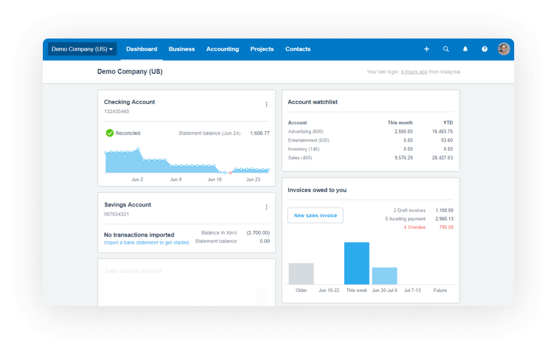Screen dimensions: 557x353
Task: Click the New sales invoice button
Action: pos(315,215)
